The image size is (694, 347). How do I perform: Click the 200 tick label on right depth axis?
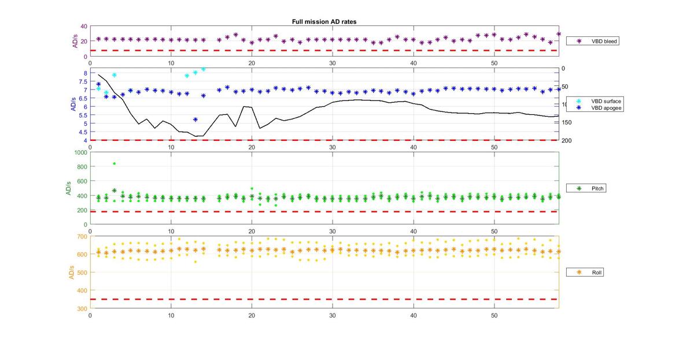[x=566, y=140]
